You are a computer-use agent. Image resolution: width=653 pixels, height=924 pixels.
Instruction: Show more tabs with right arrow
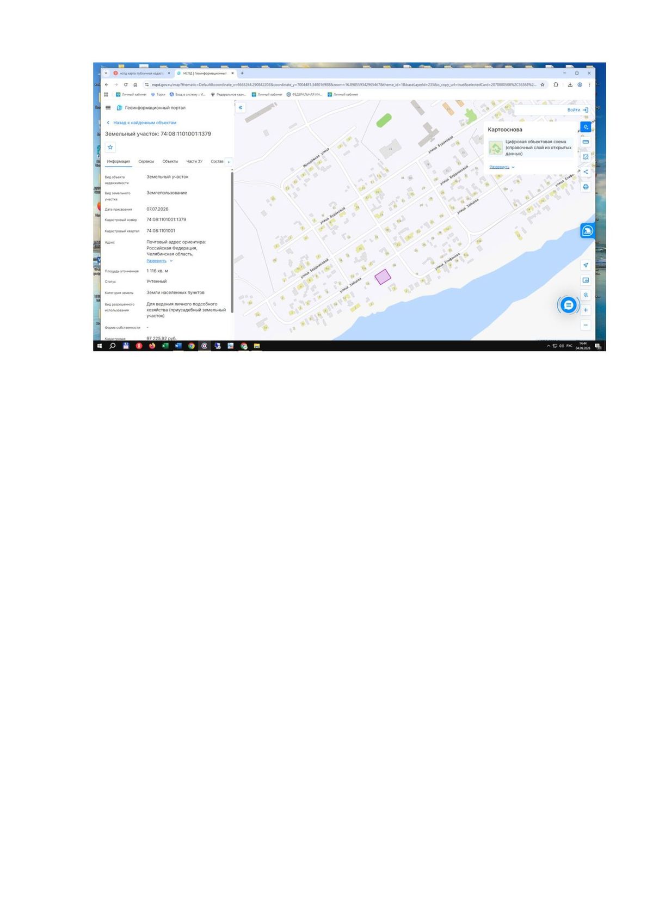tap(229, 162)
